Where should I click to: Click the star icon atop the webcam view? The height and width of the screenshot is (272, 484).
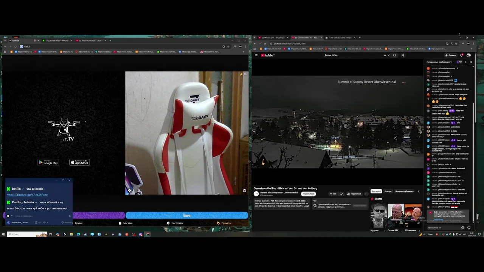241,74
